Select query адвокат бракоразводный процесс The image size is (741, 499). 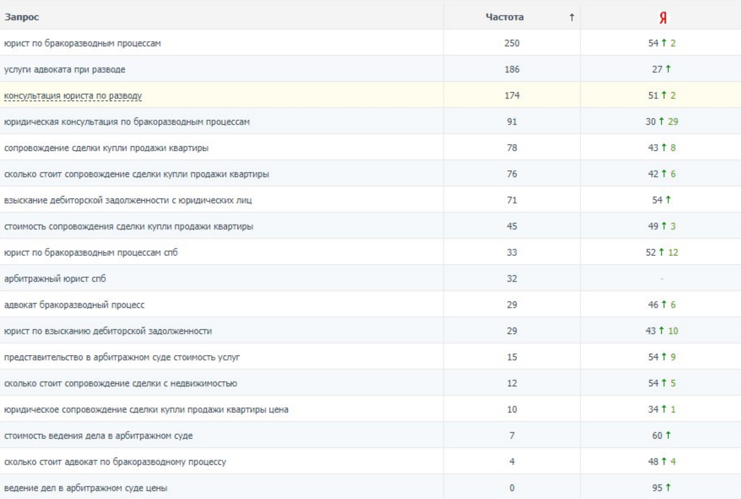tap(74, 305)
